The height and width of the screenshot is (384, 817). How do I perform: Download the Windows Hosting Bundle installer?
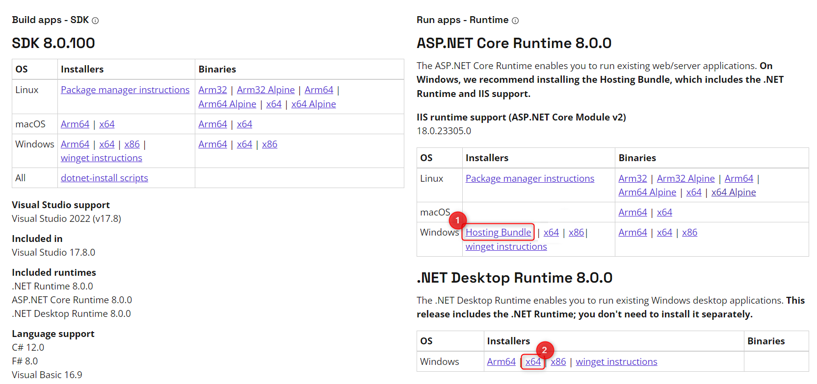click(499, 232)
